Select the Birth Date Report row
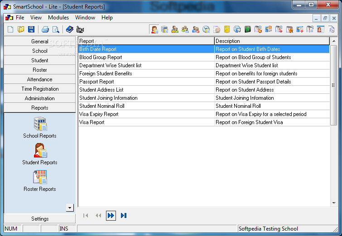 coord(204,49)
